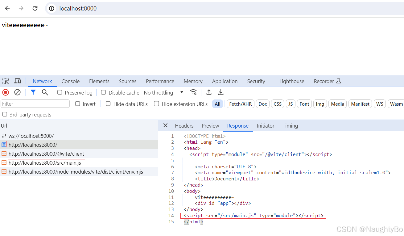Click the browser forward arrow

(21, 8)
